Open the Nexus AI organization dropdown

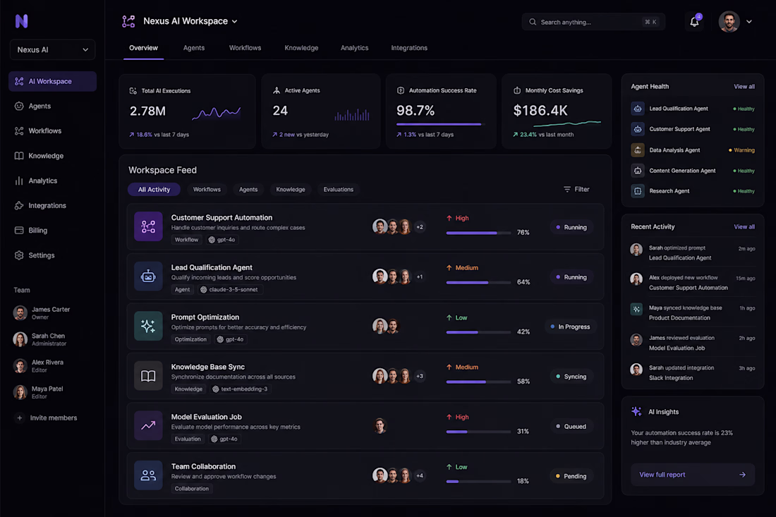(52, 49)
